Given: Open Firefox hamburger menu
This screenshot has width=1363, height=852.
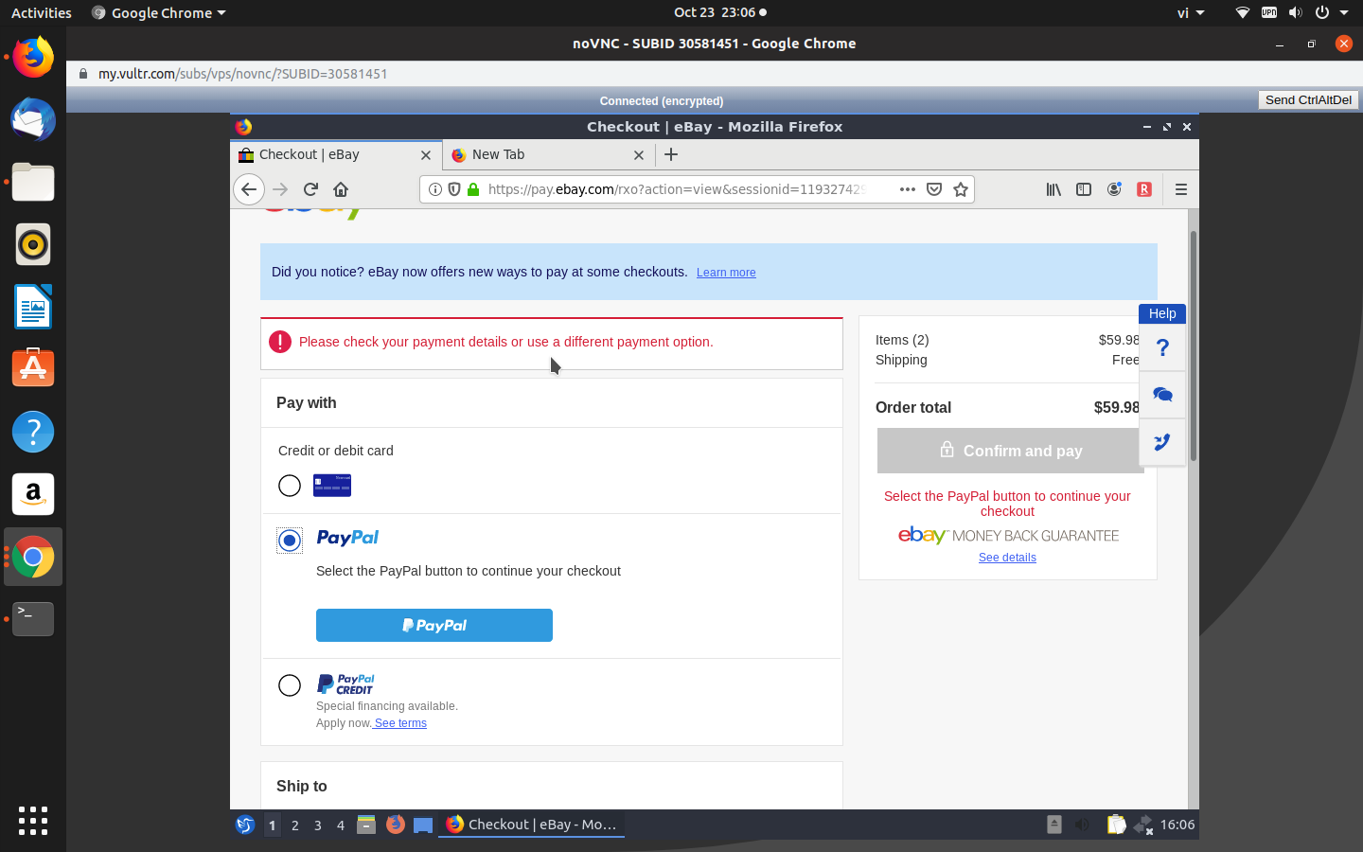Looking at the screenshot, I should click(1181, 189).
